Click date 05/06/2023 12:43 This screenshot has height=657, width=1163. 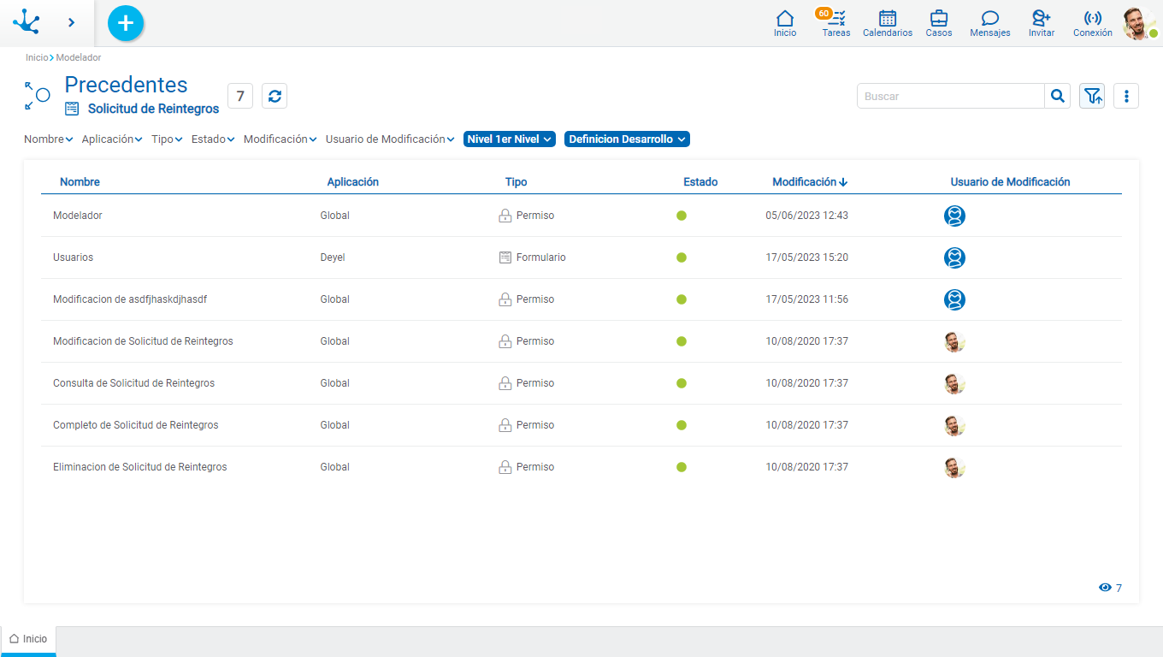point(807,216)
